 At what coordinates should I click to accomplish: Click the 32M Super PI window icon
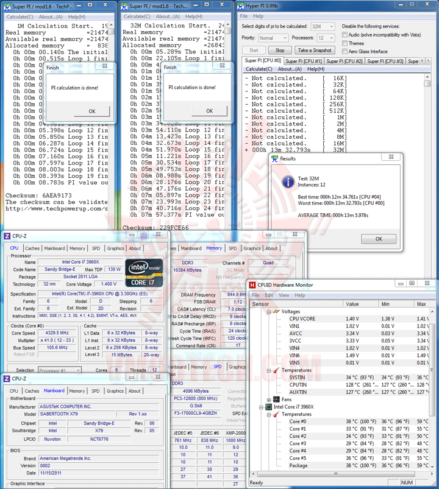124,6
